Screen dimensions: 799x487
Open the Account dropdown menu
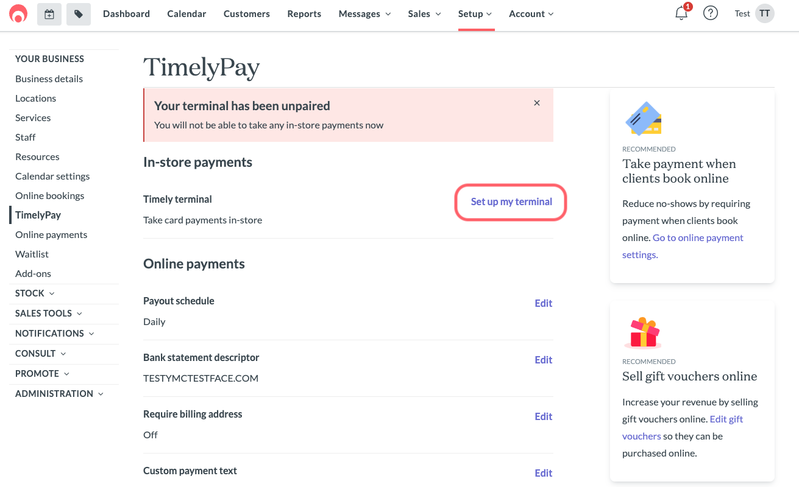531,13
